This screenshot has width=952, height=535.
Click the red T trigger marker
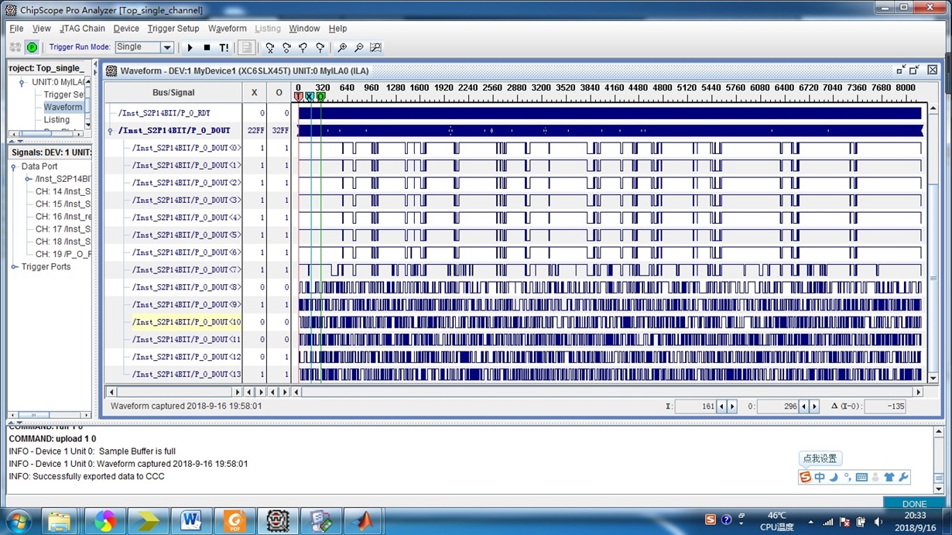tap(299, 97)
